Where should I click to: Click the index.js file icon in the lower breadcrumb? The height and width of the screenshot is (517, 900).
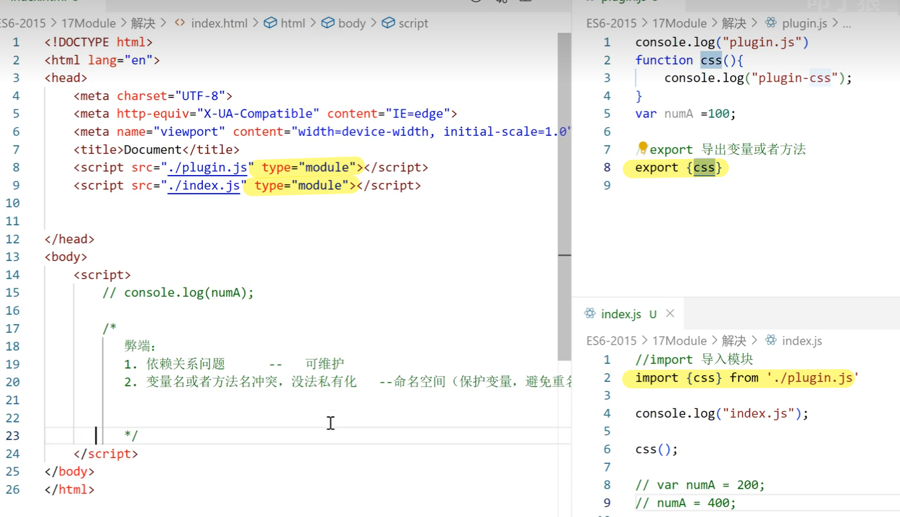point(771,341)
